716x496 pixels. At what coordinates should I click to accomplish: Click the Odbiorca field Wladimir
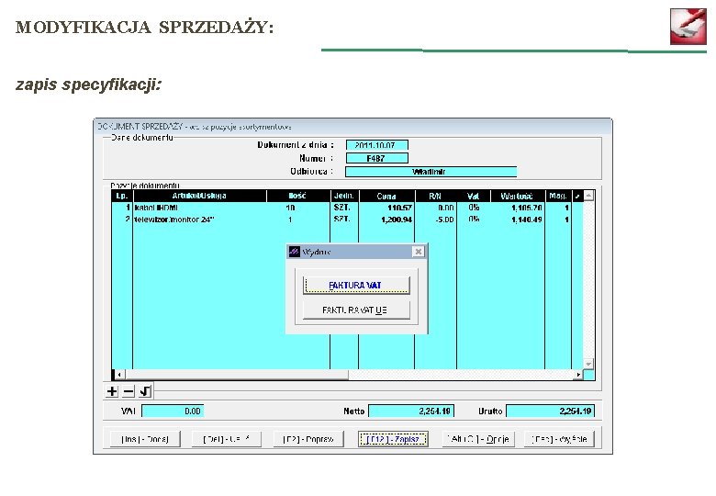(x=431, y=172)
